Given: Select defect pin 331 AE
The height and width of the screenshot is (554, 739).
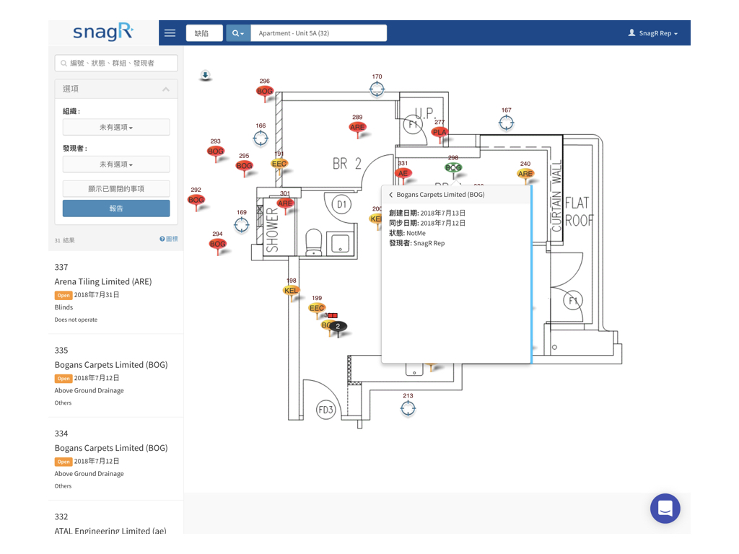Looking at the screenshot, I should [403, 173].
